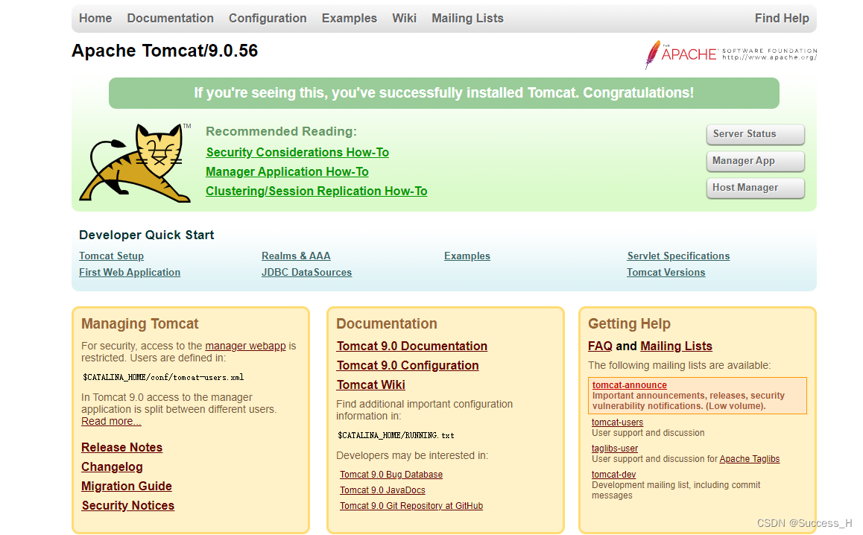Click the $CATALINA_HOME/RUNNING.txt path text
This screenshot has width=863, height=535.
click(396, 435)
